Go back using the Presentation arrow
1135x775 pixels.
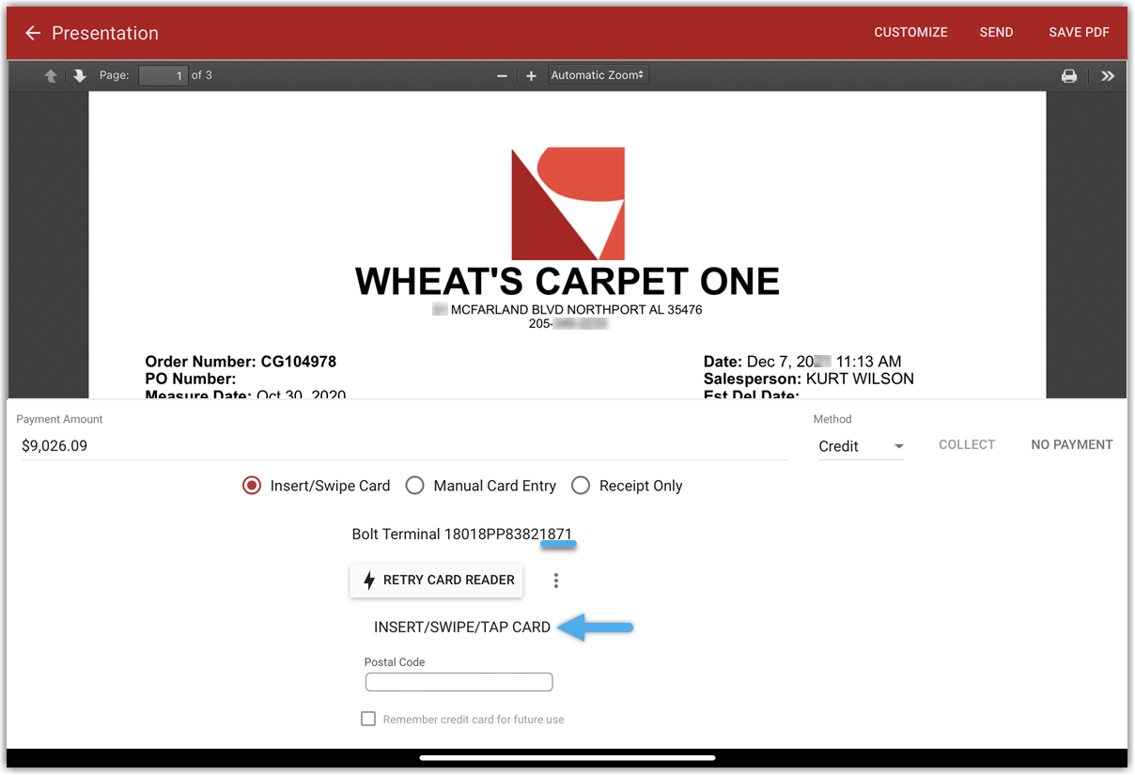tap(33, 33)
